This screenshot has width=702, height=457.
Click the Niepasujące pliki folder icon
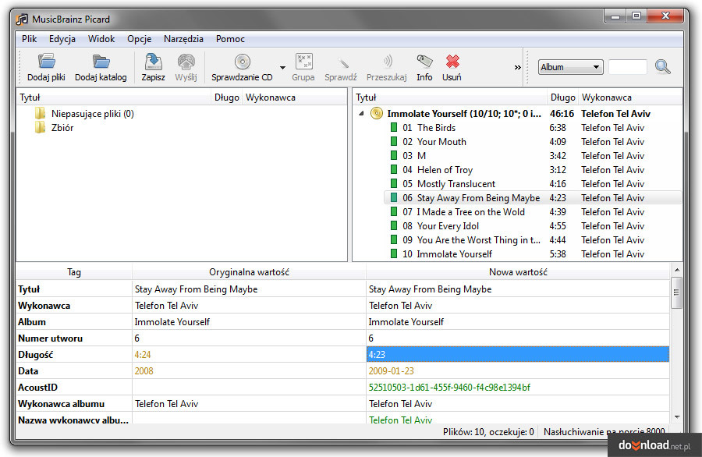coord(41,114)
